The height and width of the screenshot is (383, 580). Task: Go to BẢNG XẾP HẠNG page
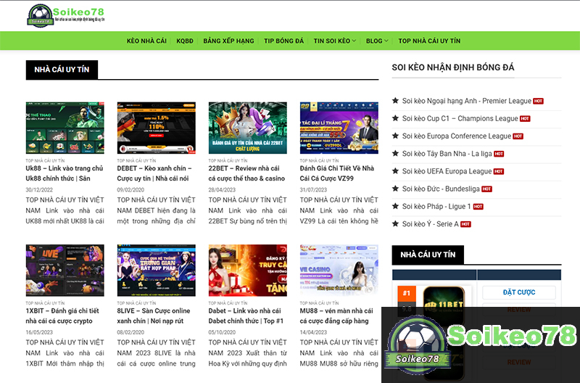[x=228, y=41]
